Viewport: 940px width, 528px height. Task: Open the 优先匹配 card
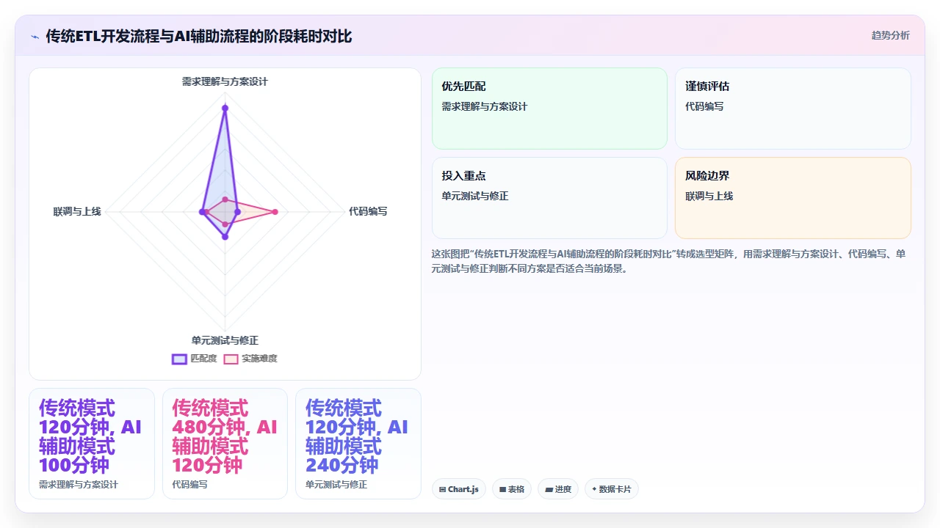coord(549,109)
